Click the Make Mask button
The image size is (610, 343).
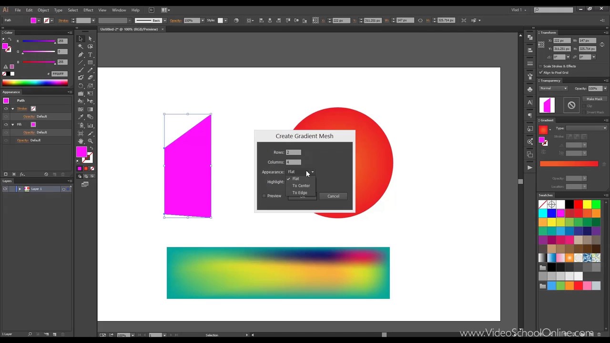[x=594, y=99]
